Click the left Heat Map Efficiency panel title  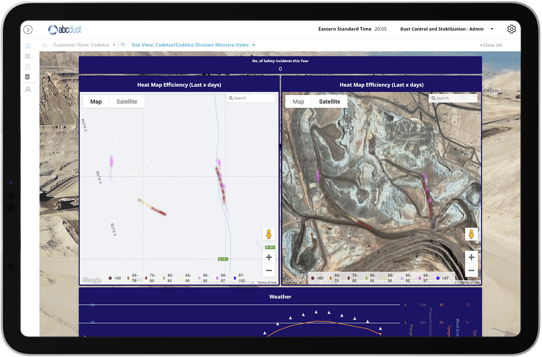point(179,85)
